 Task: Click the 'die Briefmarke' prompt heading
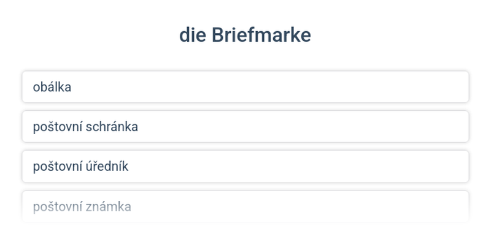click(245, 36)
